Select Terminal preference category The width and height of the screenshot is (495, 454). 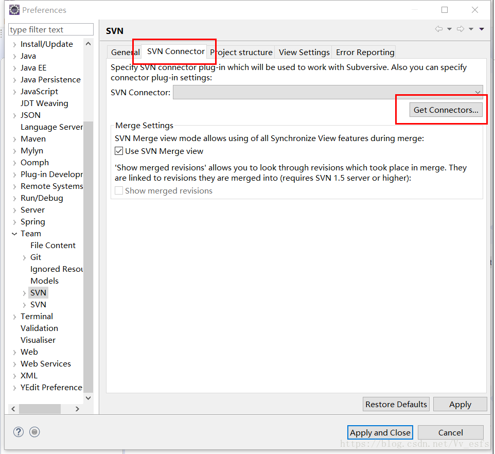click(x=37, y=317)
